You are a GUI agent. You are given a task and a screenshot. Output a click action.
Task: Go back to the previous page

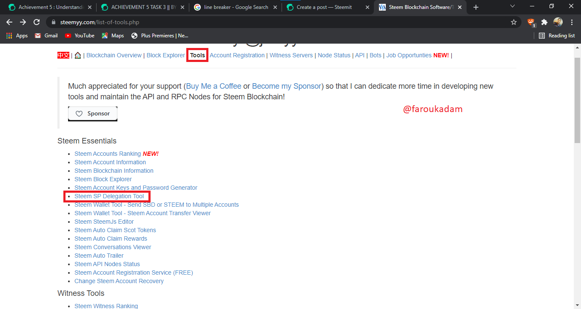pyautogui.click(x=9, y=22)
